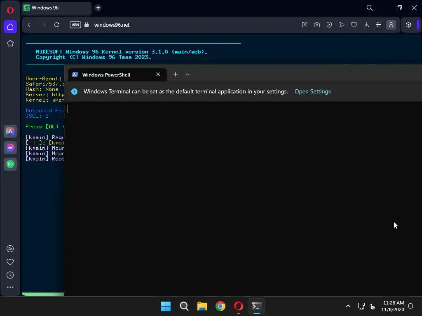Click the 'User-Agent:' text line
This screenshot has width=422, height=316.
pos(44,79)
